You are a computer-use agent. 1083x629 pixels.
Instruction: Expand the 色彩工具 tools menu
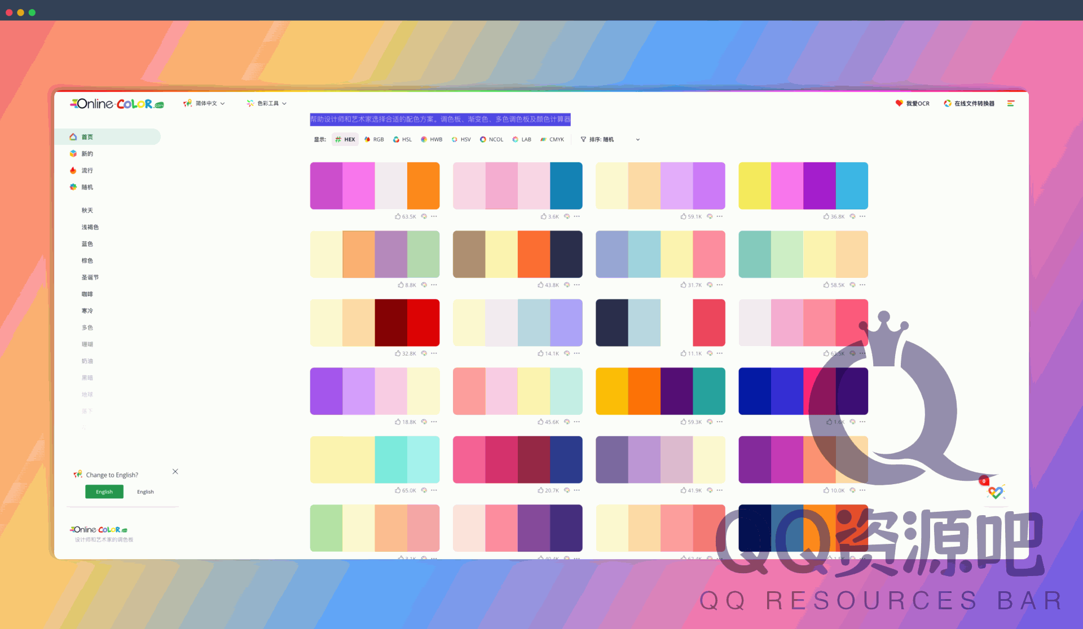coord(267,103)
